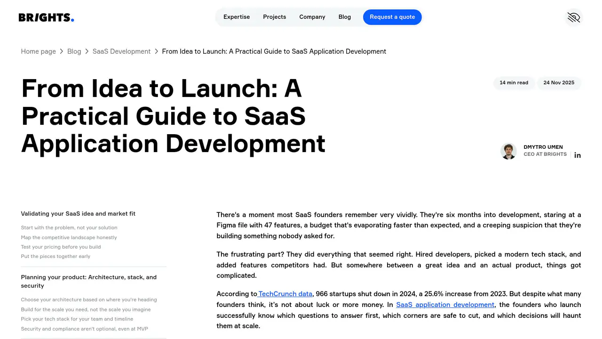The image size is (602, 339).
Task: Click the 24 Nov 2025 date badge
Action: (559, 83)
